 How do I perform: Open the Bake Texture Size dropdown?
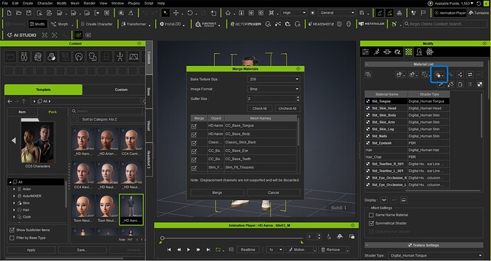coord(273,79)
